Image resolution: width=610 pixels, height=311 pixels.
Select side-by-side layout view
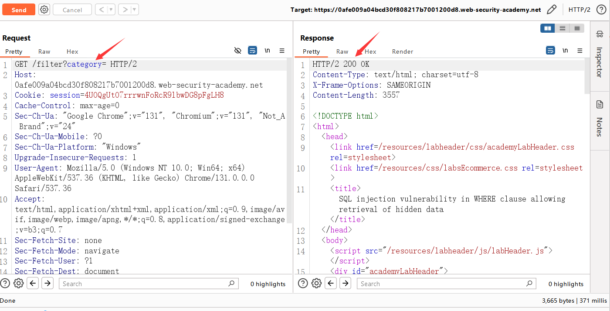point(548,28)
